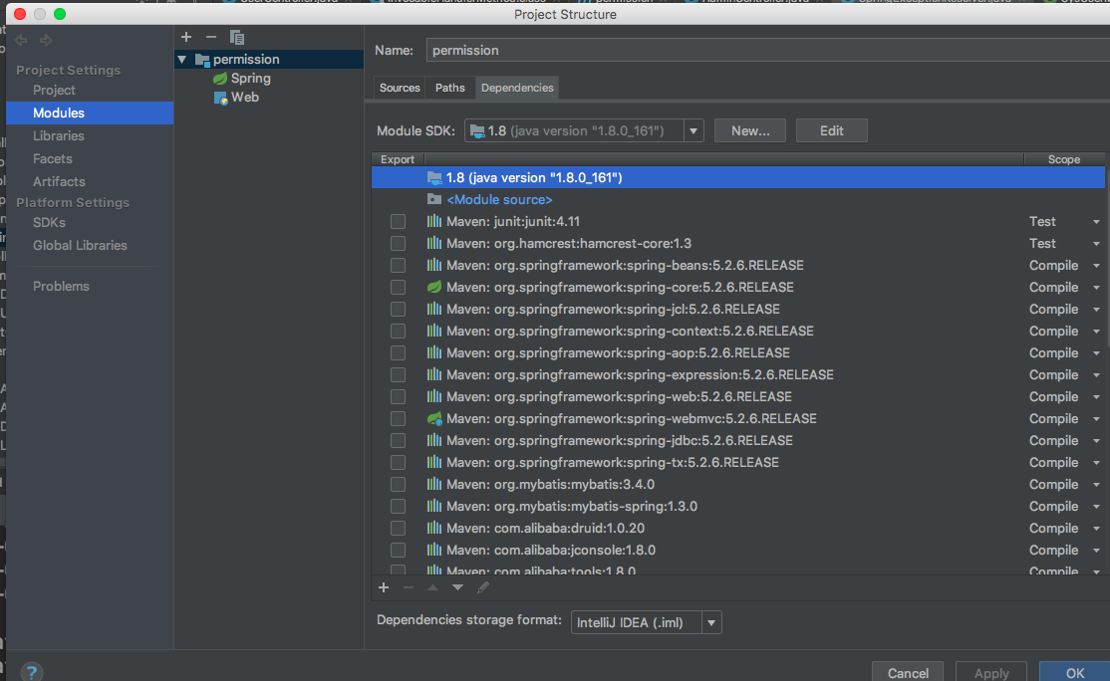Switch to Paths tab
1110x681 pixels.
(450, 88)
